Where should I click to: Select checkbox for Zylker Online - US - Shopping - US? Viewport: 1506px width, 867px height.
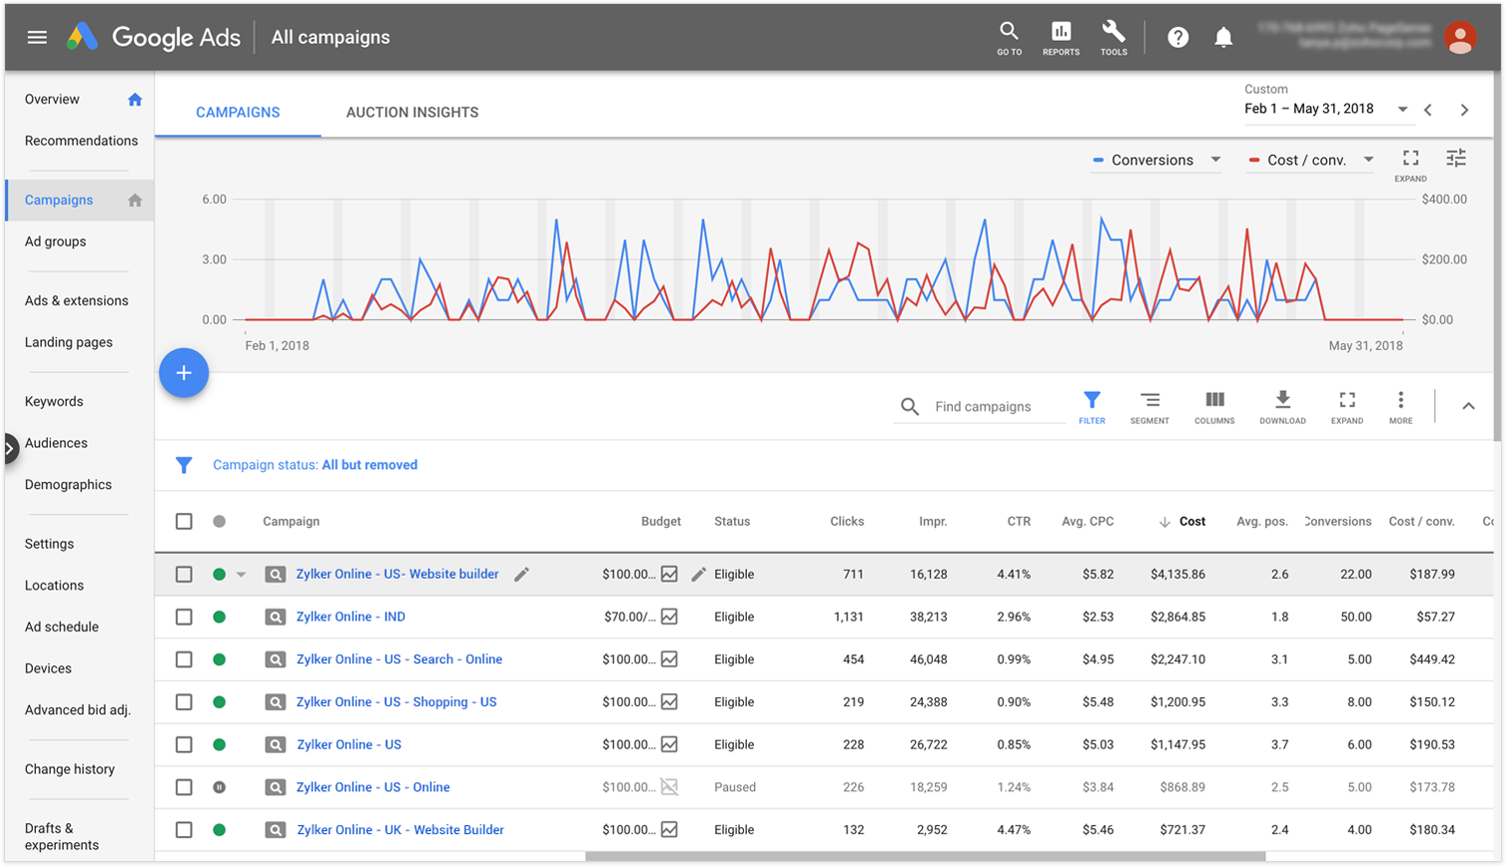pyautogui.click(x=184, y=702)
